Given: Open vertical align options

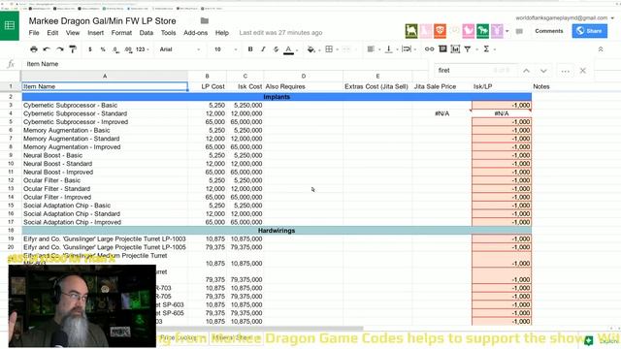Looking at the screenshot, I should coord(389,49).
